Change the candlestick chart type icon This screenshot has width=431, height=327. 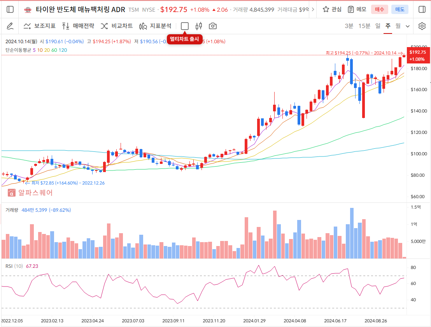pyautogui.click(x=199, y=26)
